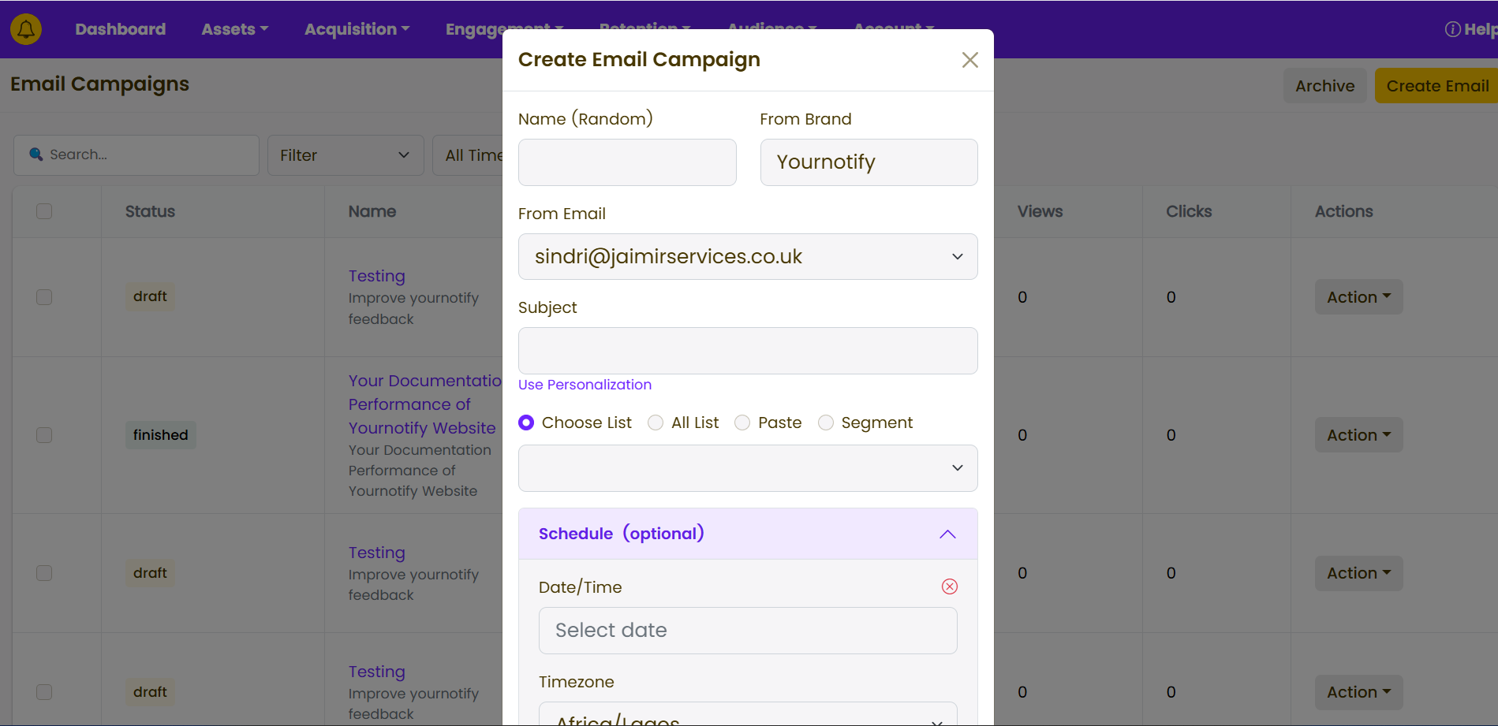The width and height of the screenshot is (1498, 726).
Task: Expand the list selection dropdown
Action: [747, 468]
